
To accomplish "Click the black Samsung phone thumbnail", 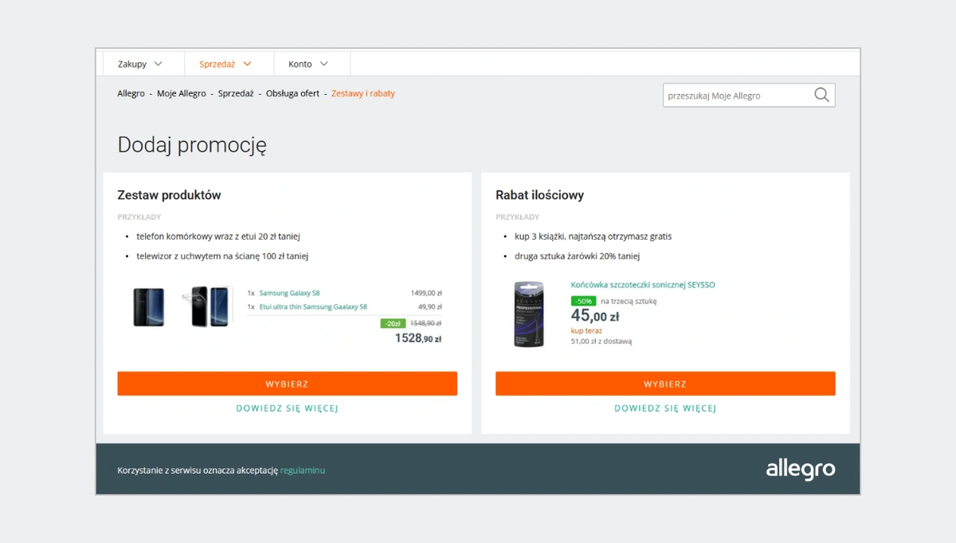I will coord(149,307).
